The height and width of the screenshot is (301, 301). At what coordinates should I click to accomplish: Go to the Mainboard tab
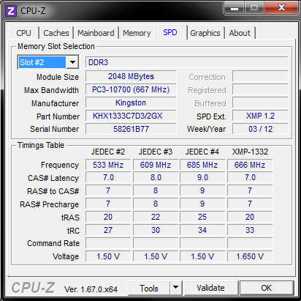coord(96,33)
